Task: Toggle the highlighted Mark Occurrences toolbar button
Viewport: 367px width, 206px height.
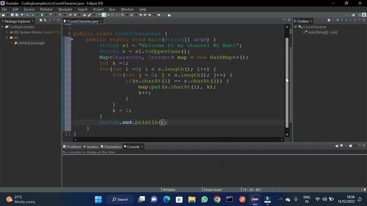Action: 104,15
